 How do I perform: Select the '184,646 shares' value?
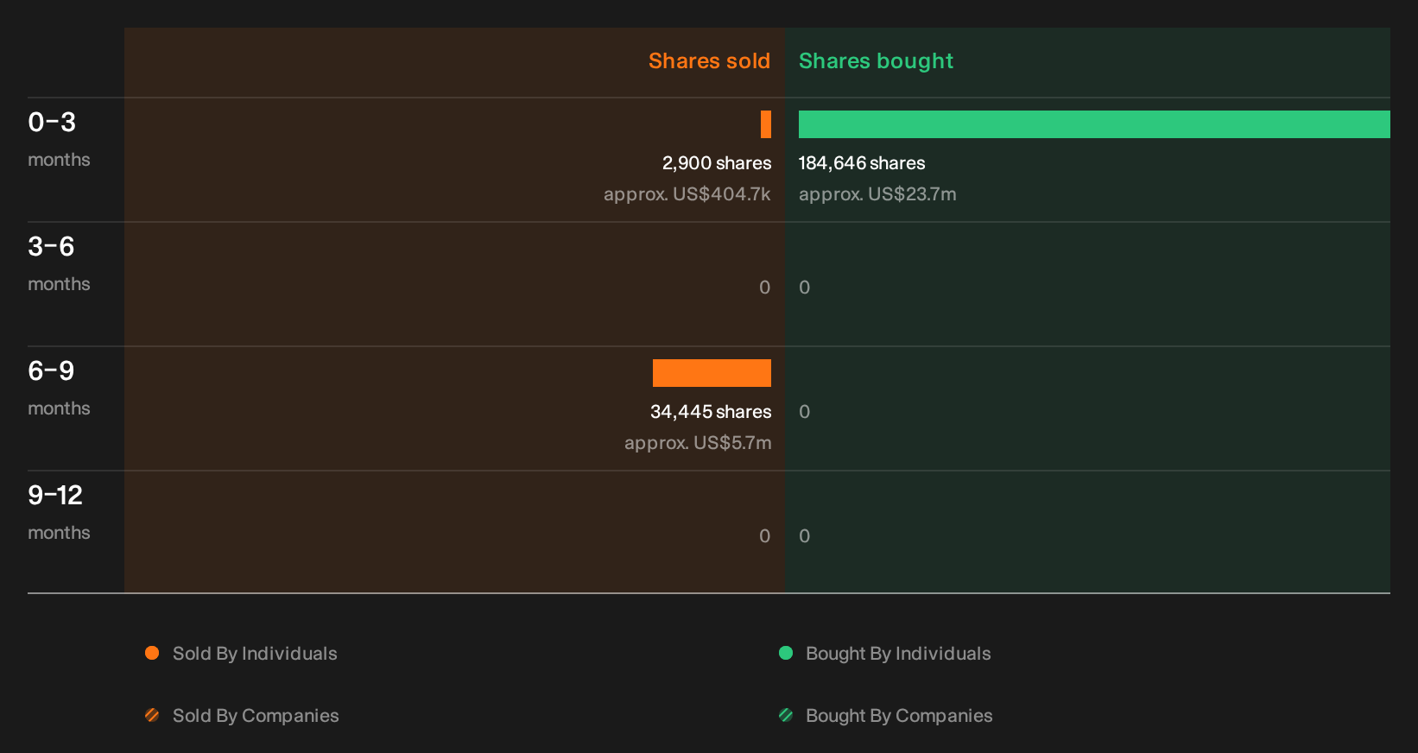pos(862,163)
